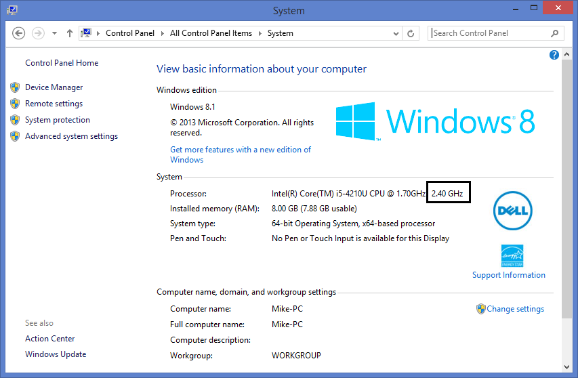Viewport: 578px width, 378px height.
Task: Click the vertical scrollbar thumb
Action: tap(566, 188)
